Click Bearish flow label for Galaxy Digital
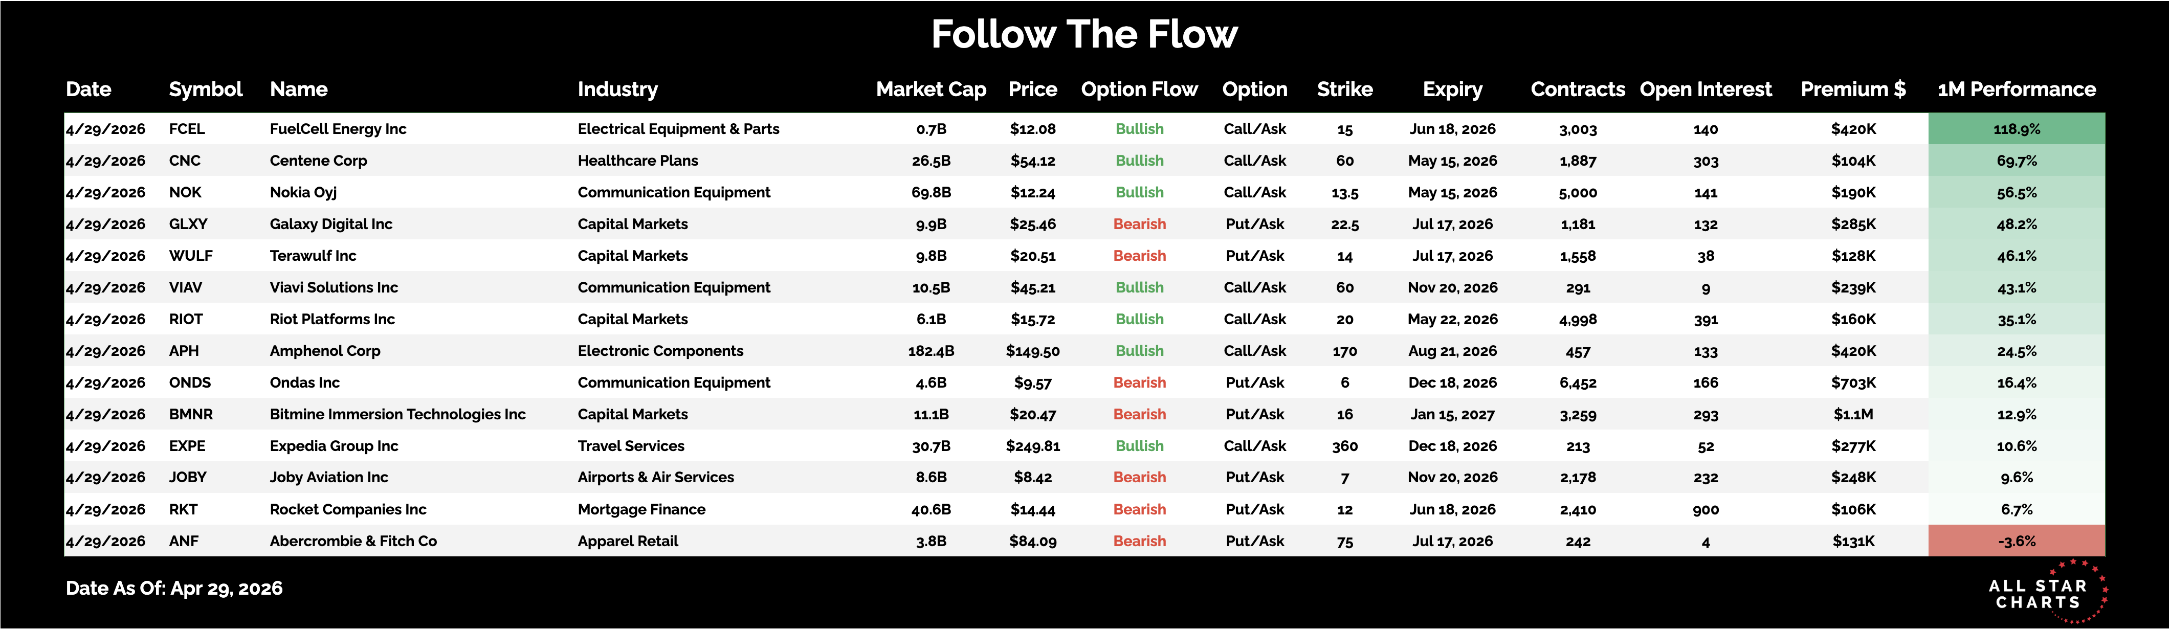This screenshot has width=2170, height=630. tap(1139, 224)
